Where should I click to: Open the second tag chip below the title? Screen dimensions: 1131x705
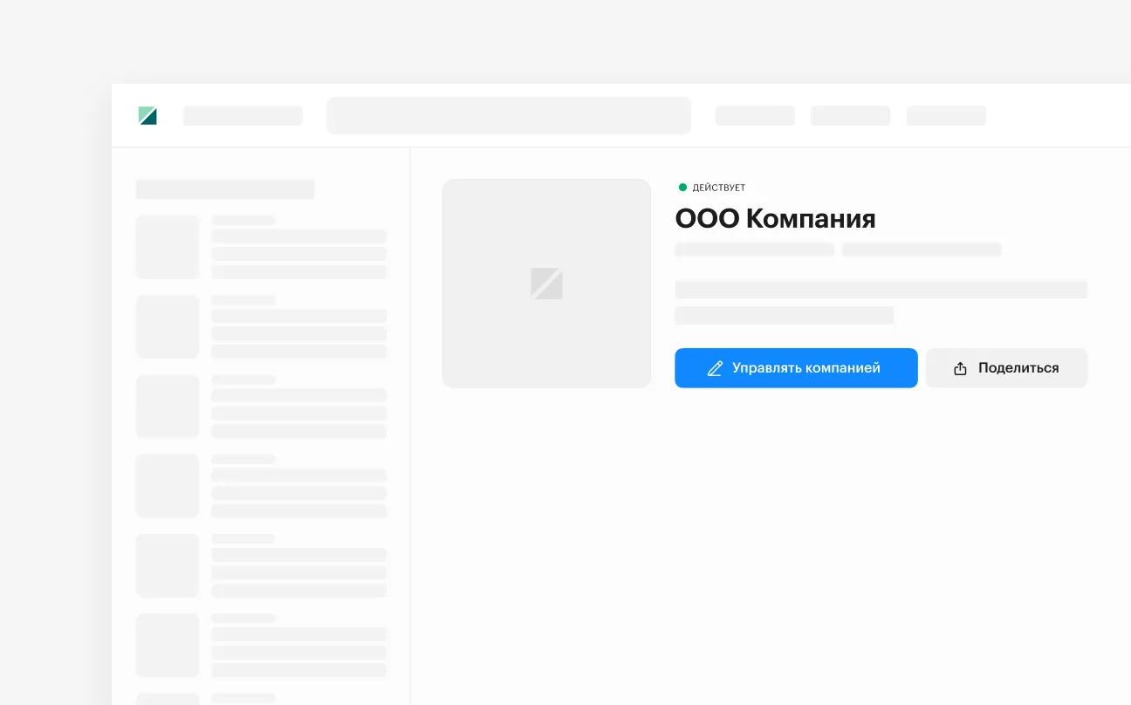pos(922,250)
